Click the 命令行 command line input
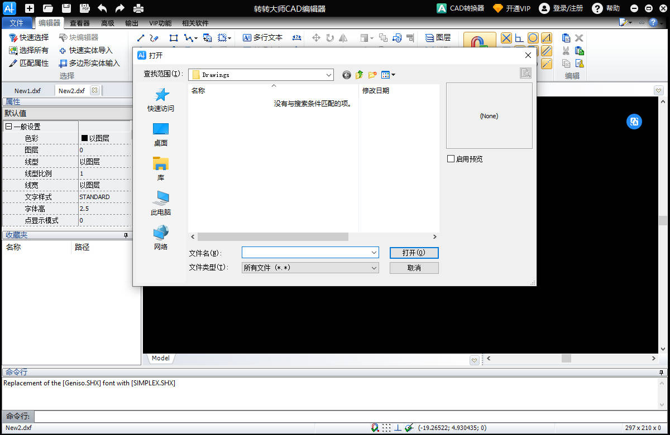The height and width of the screenshot is (435, 670). tap(351, 416)
